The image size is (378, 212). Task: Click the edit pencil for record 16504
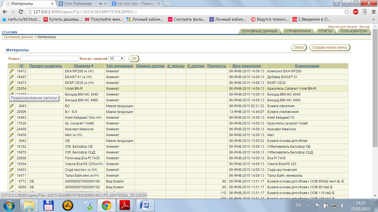pyautogui.click(x=11, y=164)
